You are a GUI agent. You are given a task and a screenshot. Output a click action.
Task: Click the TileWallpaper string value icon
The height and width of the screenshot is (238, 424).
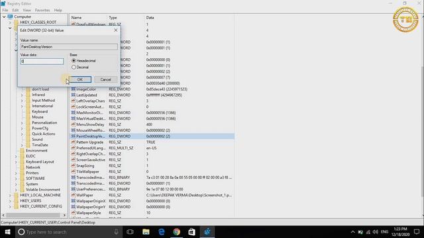coord(74,172)
